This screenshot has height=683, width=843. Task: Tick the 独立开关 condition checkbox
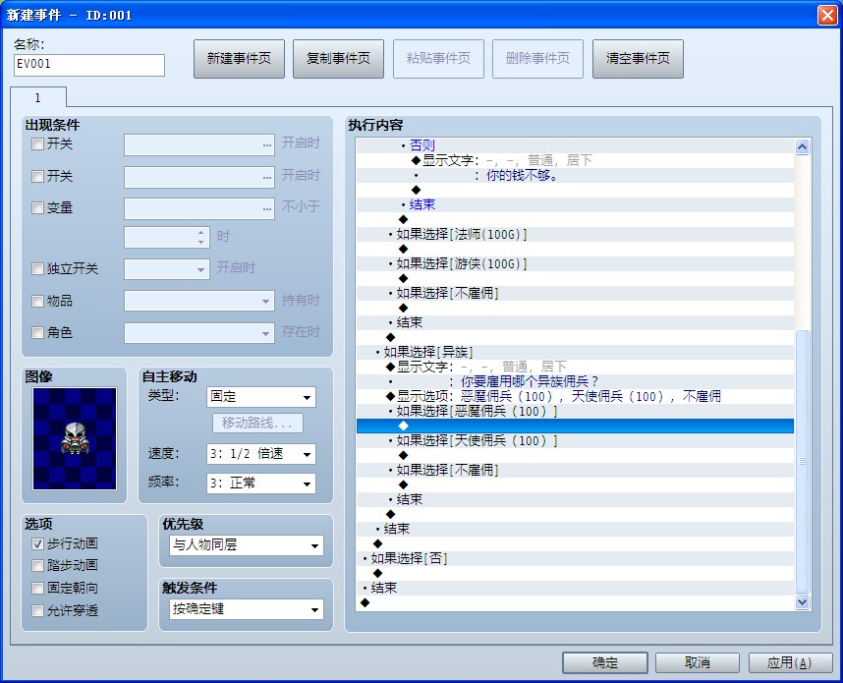tap(37, 269)
